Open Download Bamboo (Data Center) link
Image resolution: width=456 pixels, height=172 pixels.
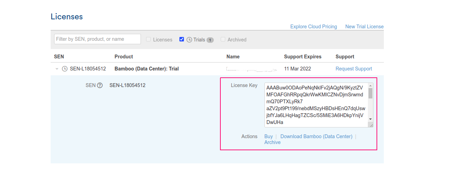(x=316, y=136)
